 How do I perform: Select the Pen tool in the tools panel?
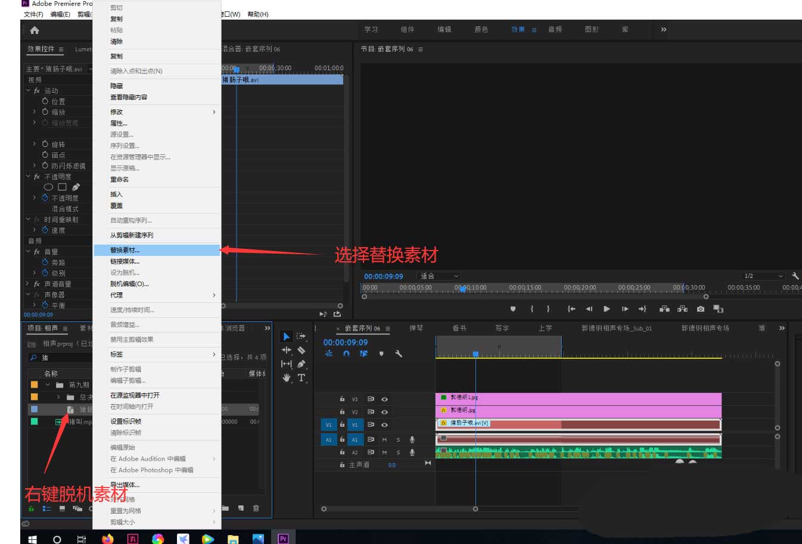coord(301,364)
